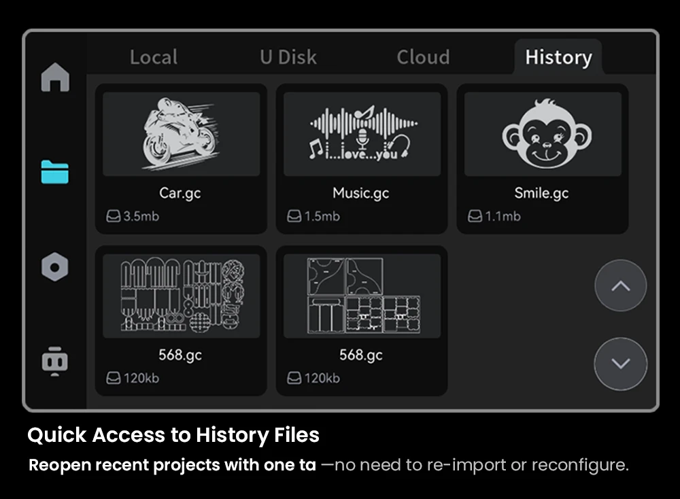This screenshot has width=680, height=499.
Task: Click the Car.gc file name
Action: (180, 193)
